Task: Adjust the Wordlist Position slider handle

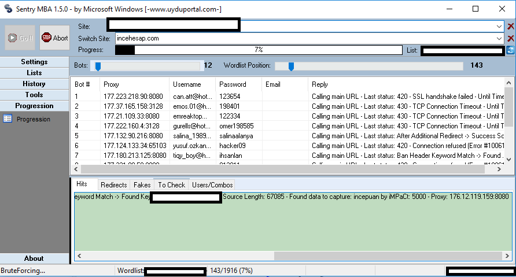Action: click(x=291, y=66)
